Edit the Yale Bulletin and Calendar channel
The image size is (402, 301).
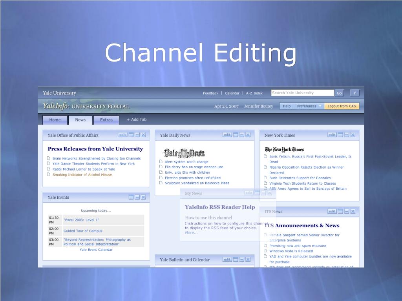(x=227, y=259)
